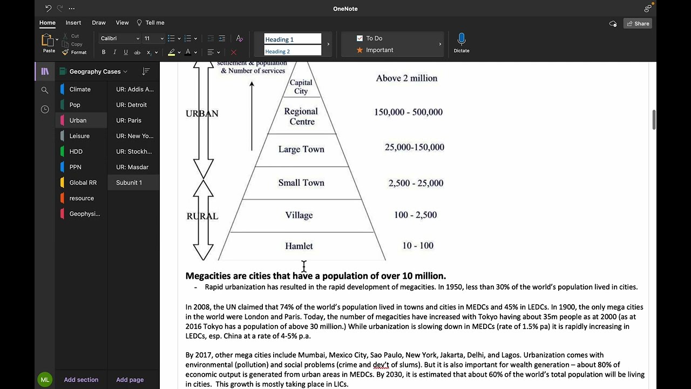Apply numbered list formatting

[188, 38]
